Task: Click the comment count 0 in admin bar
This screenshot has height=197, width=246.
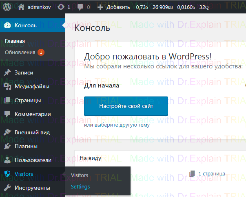Action: [89, 7]
